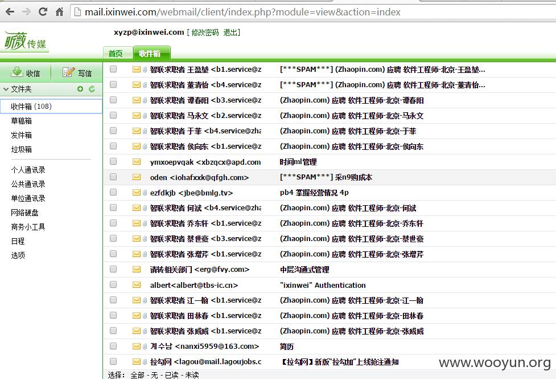Click the browser forward arrow

26,12
